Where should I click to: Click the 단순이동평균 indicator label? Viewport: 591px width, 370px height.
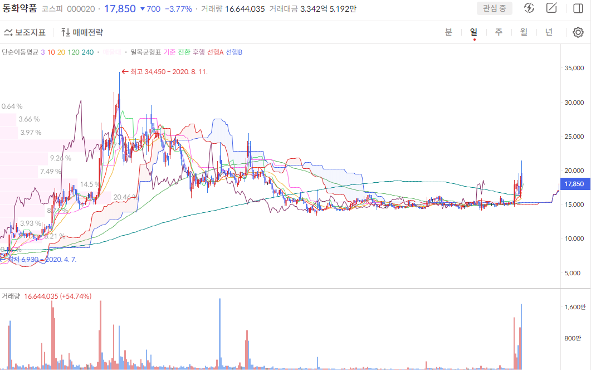[20, 52]
